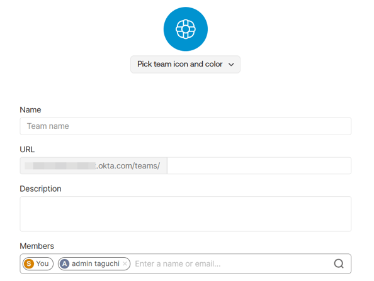Click the blue lifebuoy team icon

[x=186, y=29]
